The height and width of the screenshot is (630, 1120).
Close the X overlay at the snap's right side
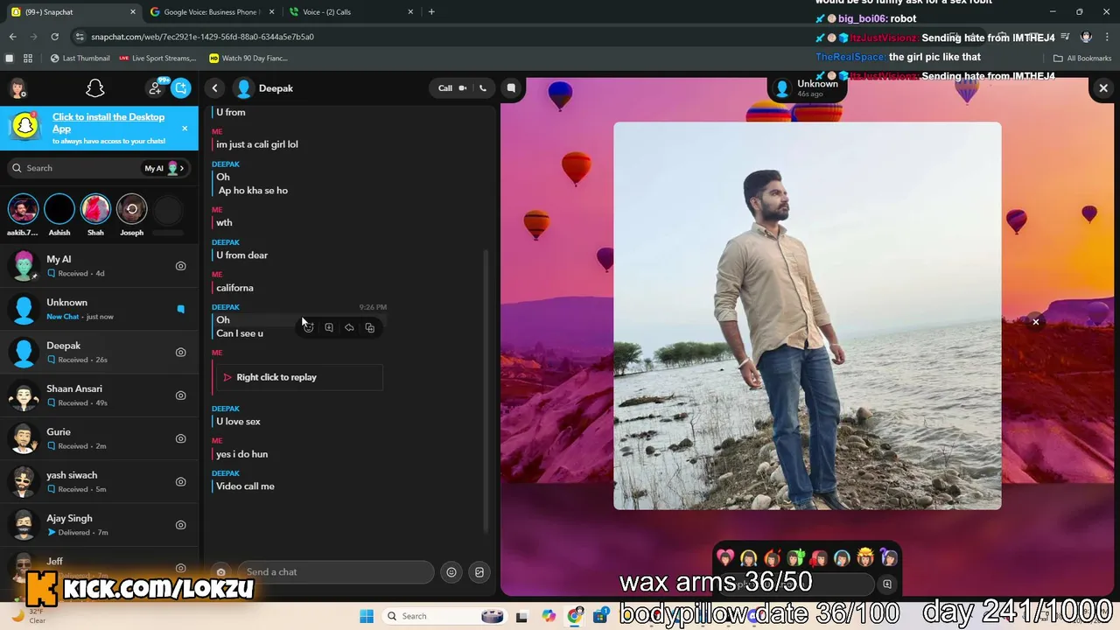click(x=1036, y=322)
